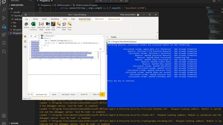The height and width of the screenshot is (125, 223).
Task: Launch SSMS from External Tools
Action: (59, 25)
